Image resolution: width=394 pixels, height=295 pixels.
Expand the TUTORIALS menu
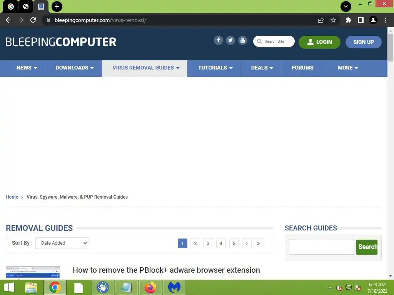[x=215, y=68]
